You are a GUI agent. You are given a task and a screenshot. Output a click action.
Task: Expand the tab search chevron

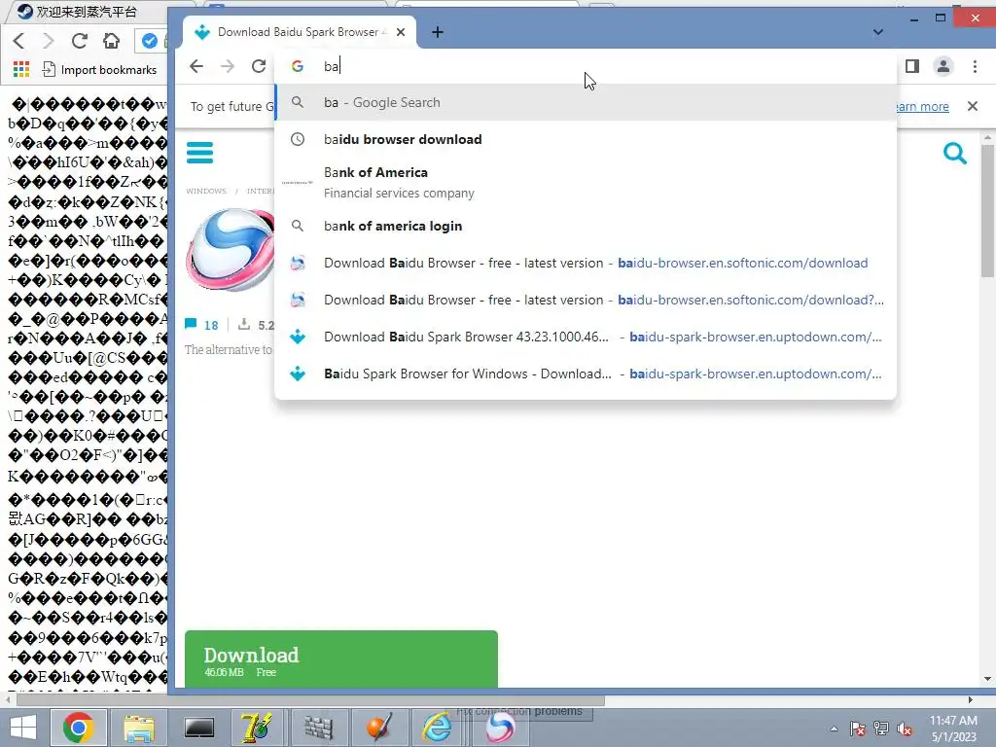(878, 32)
